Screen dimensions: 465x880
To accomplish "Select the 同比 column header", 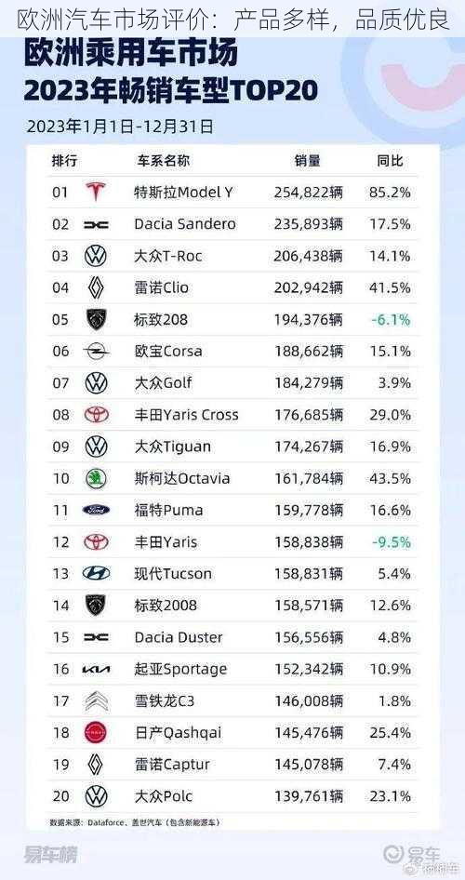I will point(390,161).
